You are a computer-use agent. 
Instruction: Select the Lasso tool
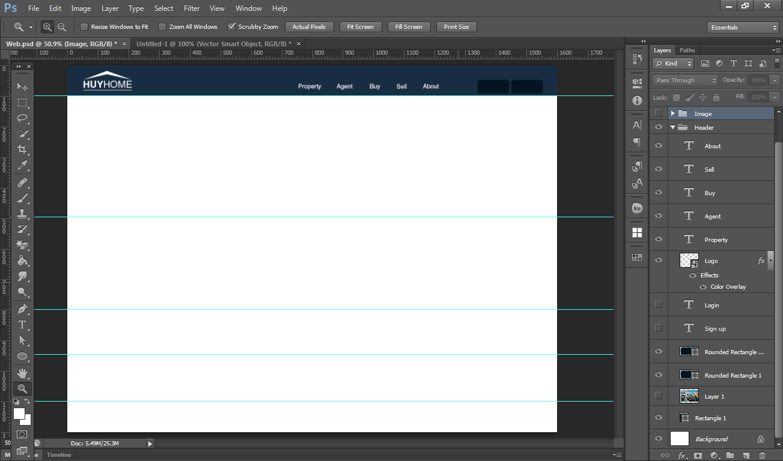click(22, 118)
